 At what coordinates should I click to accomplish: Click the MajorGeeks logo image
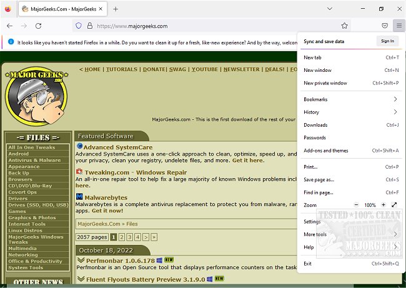pos(36,96)
